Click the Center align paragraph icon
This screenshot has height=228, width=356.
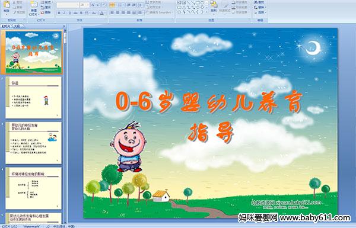(117, 12)
